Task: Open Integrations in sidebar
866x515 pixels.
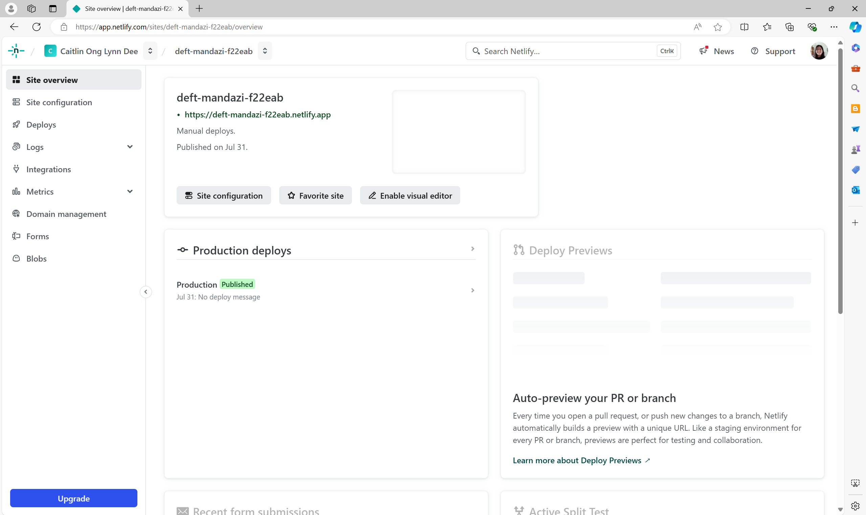Action: (73, 169)
